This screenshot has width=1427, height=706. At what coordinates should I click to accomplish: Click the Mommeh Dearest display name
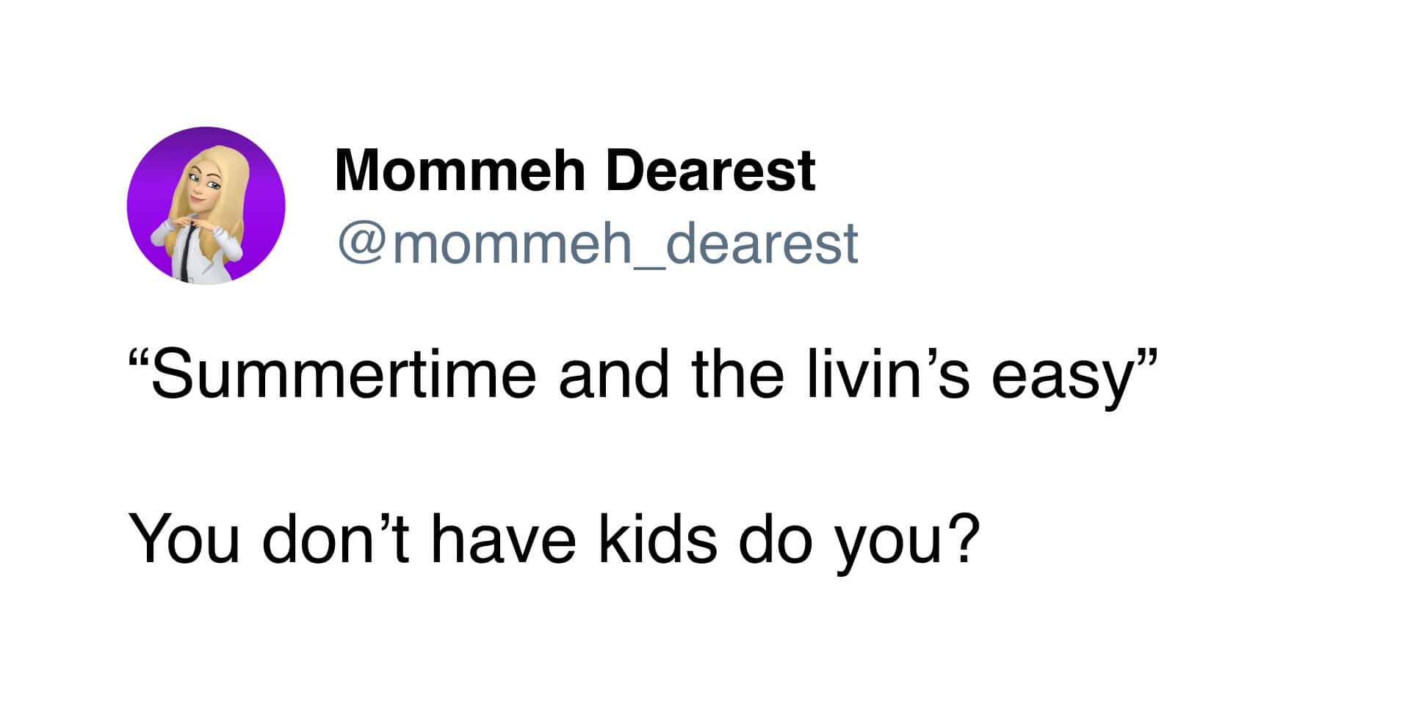tap(575, 170)
